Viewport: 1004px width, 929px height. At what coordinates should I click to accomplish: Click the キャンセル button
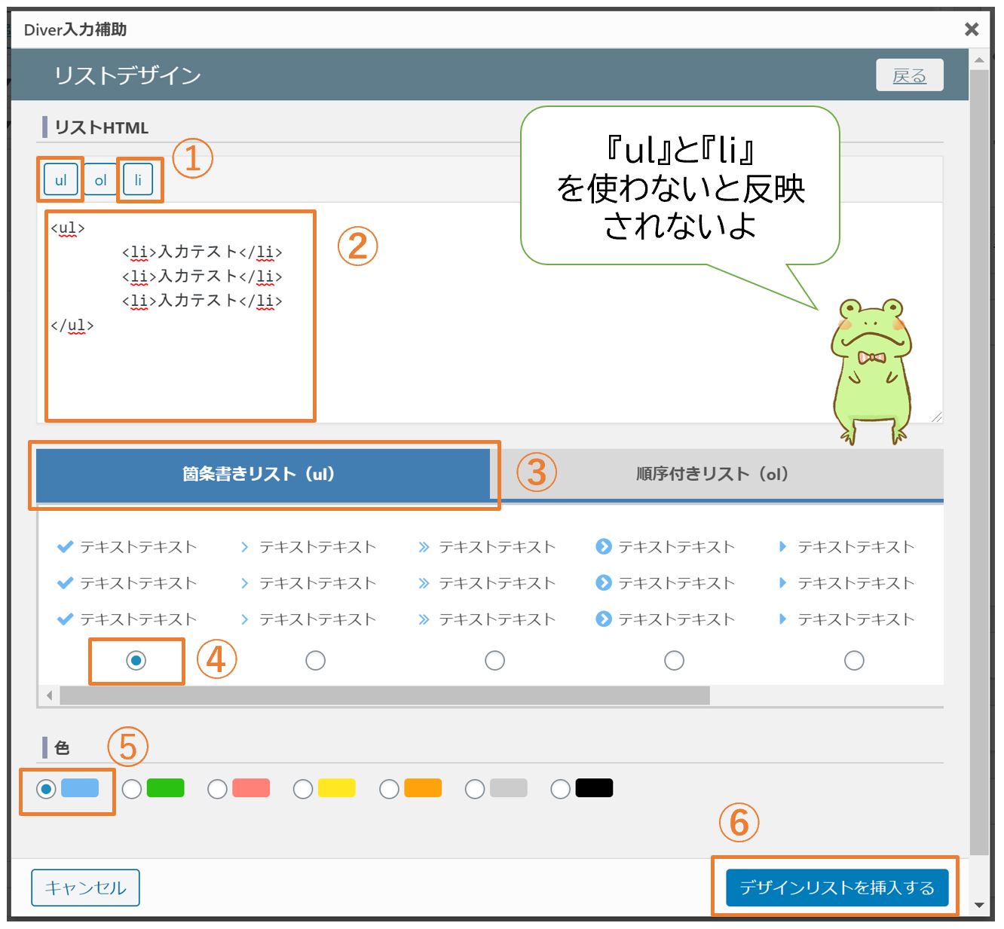[85, 888]
